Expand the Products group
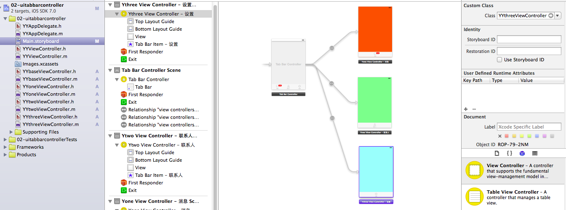566x210 pixels. [x=5, y=155]
